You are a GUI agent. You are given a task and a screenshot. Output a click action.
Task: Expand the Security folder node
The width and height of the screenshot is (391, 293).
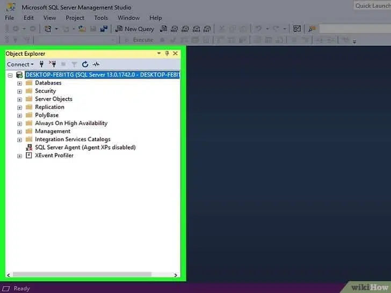pyautogui.click(x=20, y=91)
